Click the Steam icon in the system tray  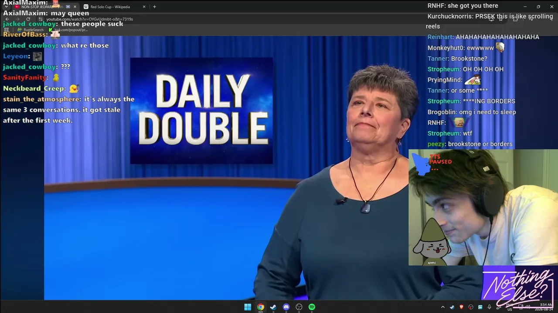point(452,307)
